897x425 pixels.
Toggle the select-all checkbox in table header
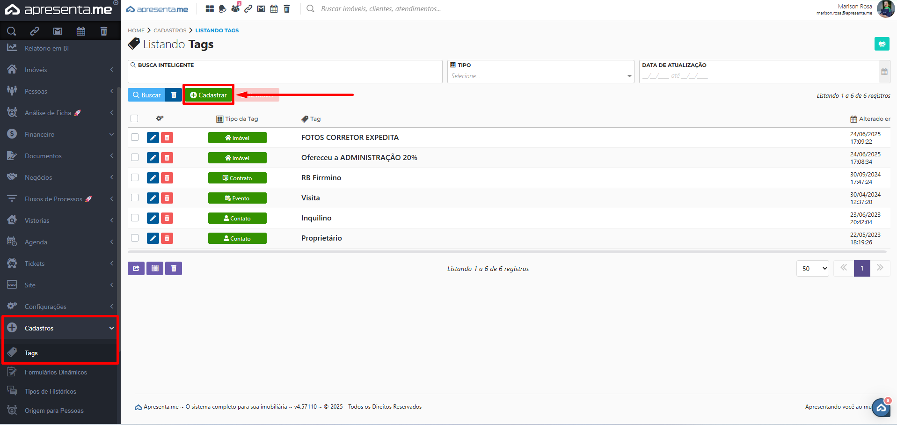click(134, 118)
